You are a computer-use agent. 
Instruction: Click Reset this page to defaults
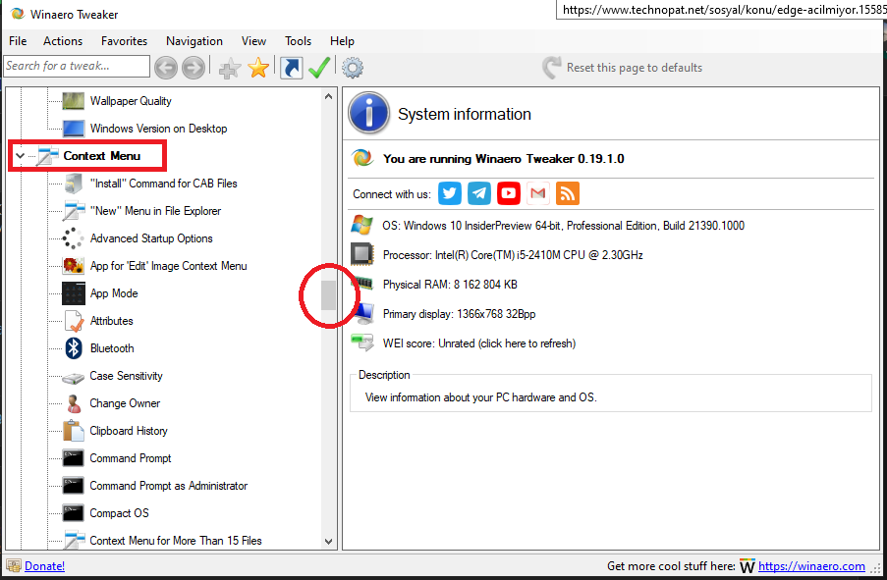click(622, 68)
